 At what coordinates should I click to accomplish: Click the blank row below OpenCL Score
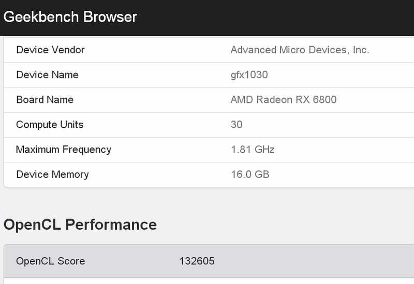click(207, 281)
